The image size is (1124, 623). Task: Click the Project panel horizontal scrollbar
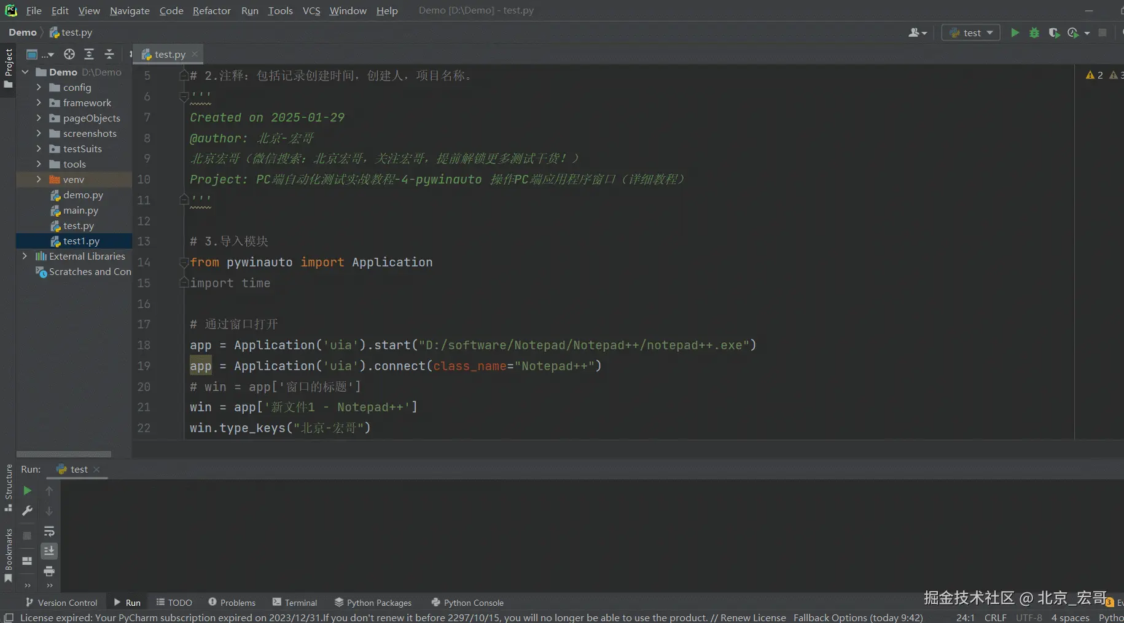[64, 454]
